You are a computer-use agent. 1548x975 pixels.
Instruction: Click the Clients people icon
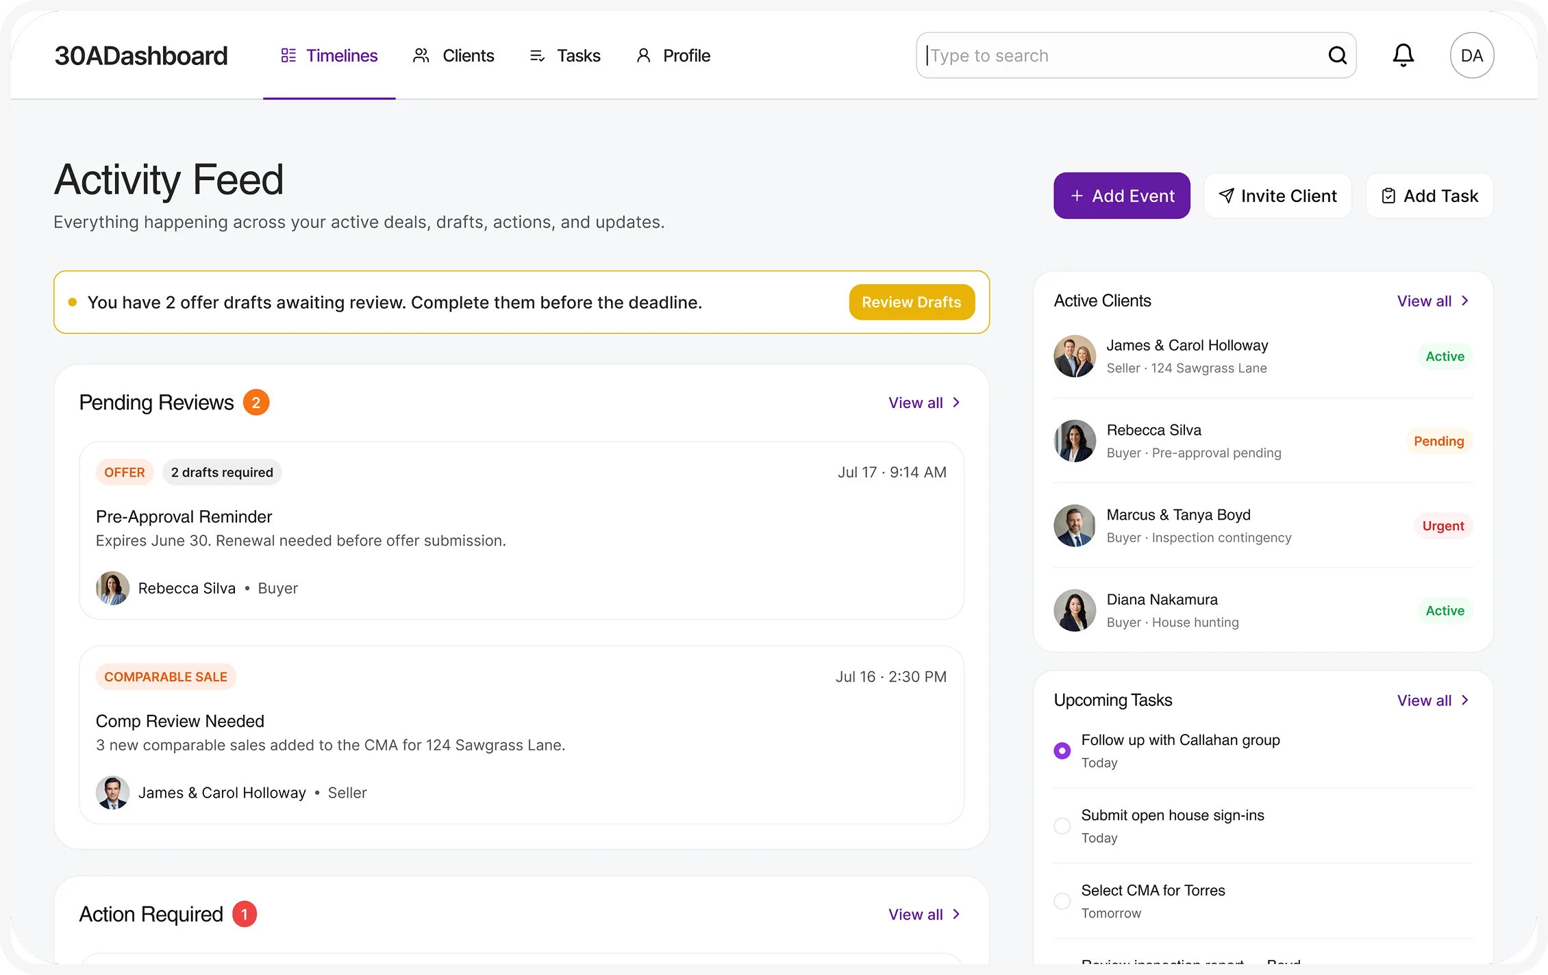(421, 55)
